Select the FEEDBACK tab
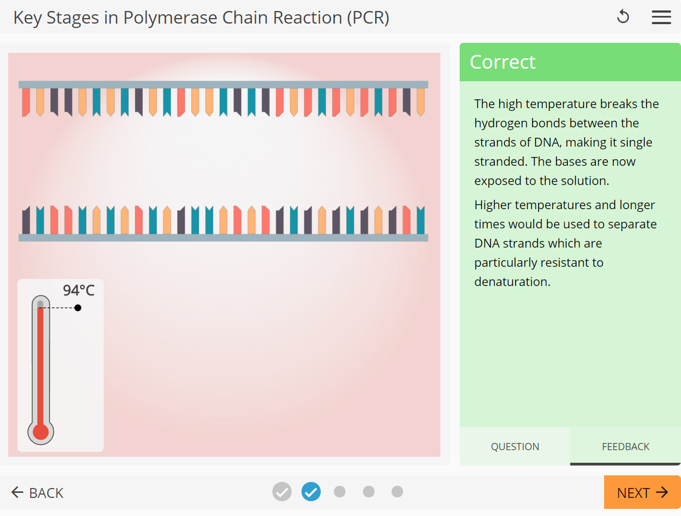The image size is (681, 516). (x=625, y=446)
